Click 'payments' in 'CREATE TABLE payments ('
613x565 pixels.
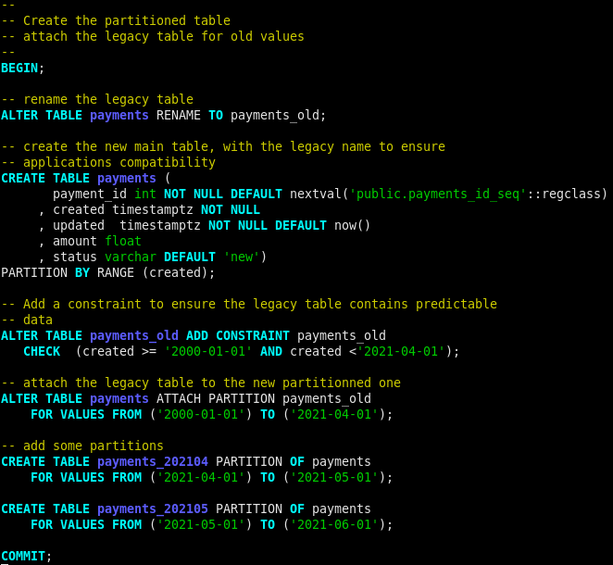click(x=127, y=178)
